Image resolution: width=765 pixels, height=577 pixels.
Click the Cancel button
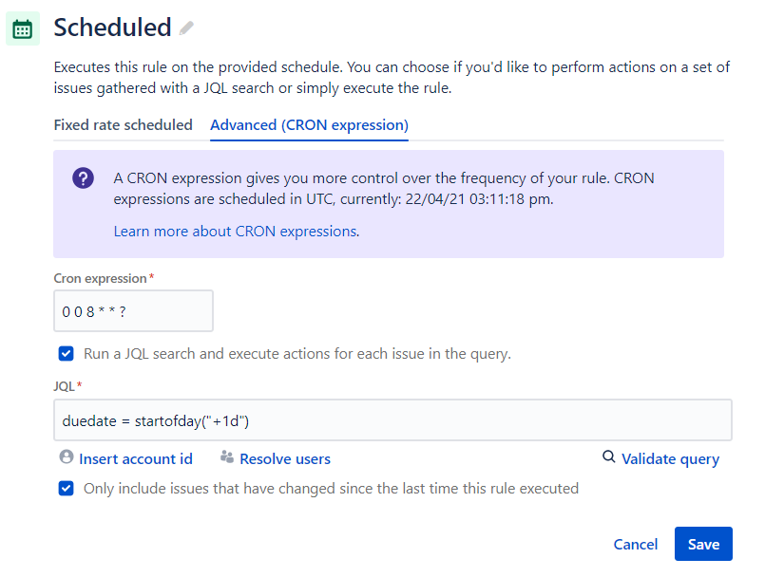coord(635,545)
